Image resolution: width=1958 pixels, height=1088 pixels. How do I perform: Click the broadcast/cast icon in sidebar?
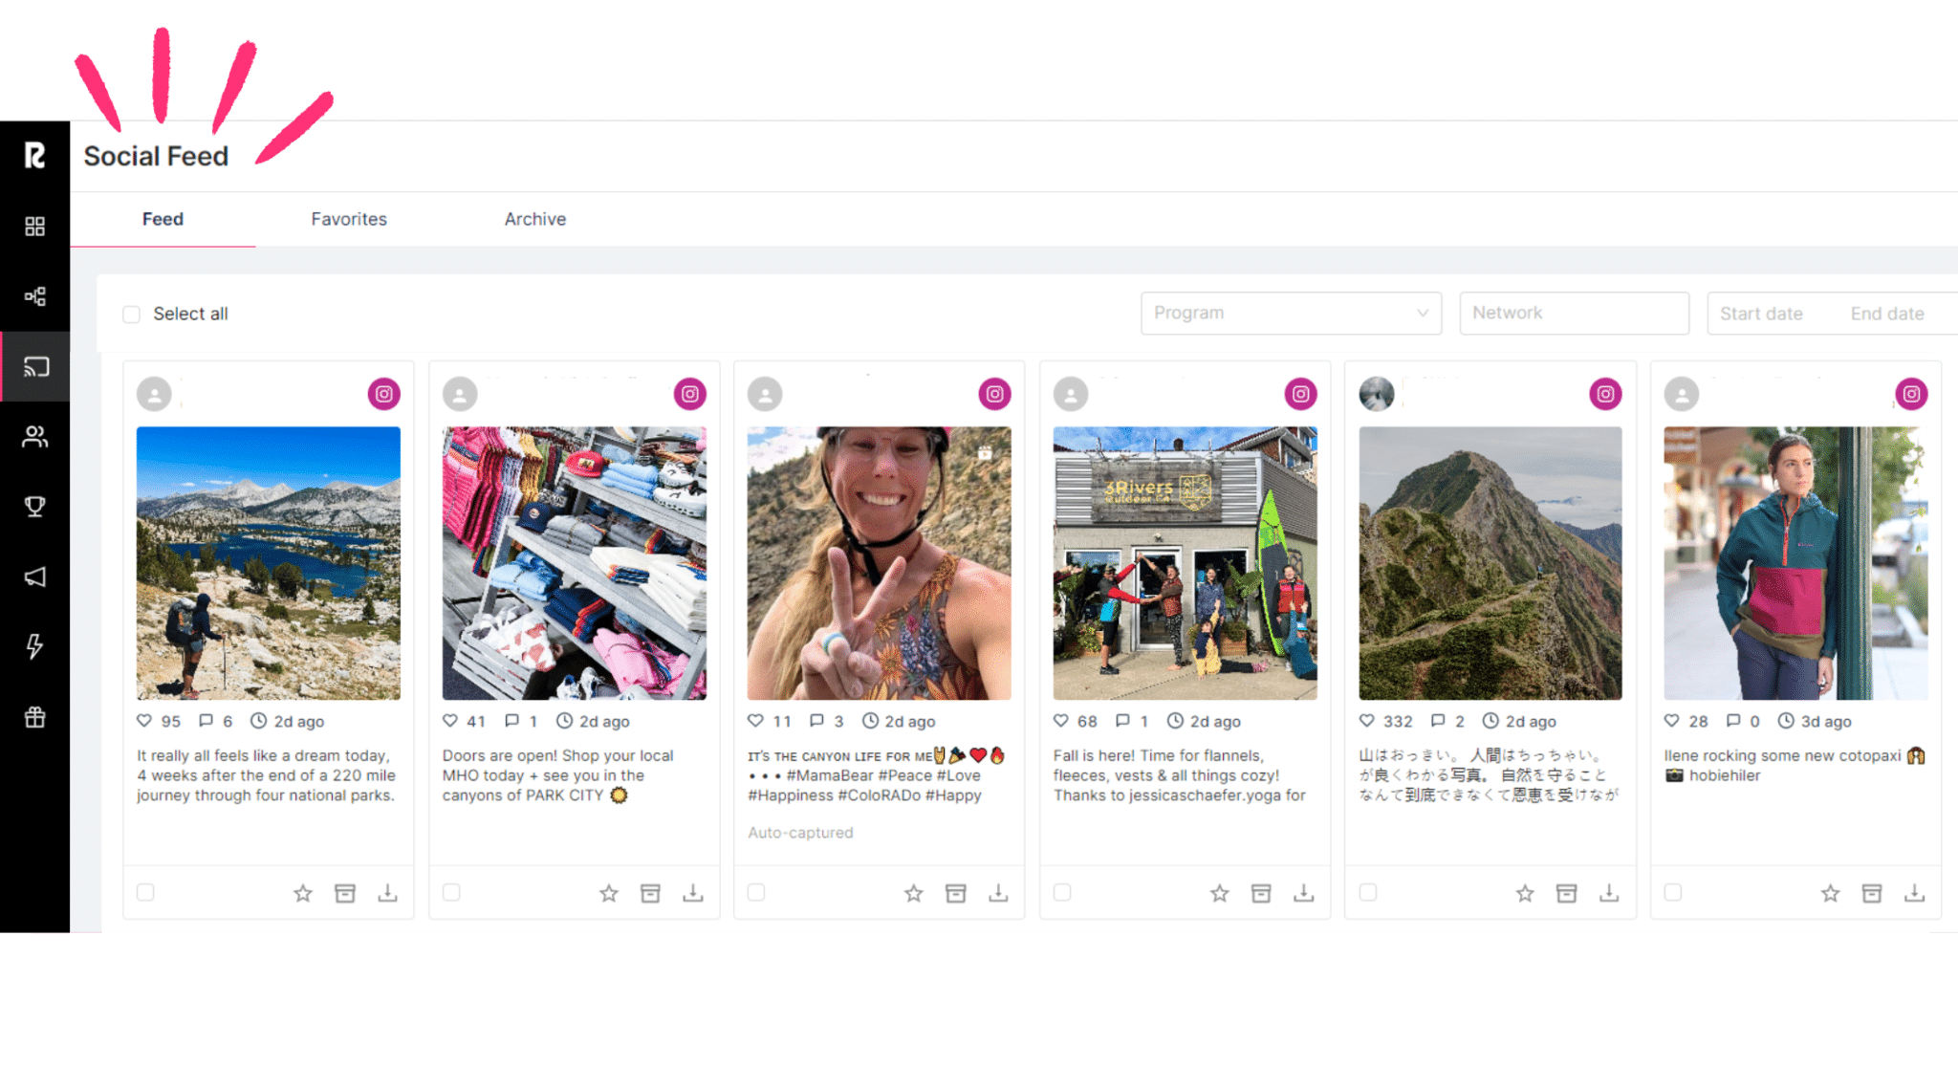tap(34, 368)
